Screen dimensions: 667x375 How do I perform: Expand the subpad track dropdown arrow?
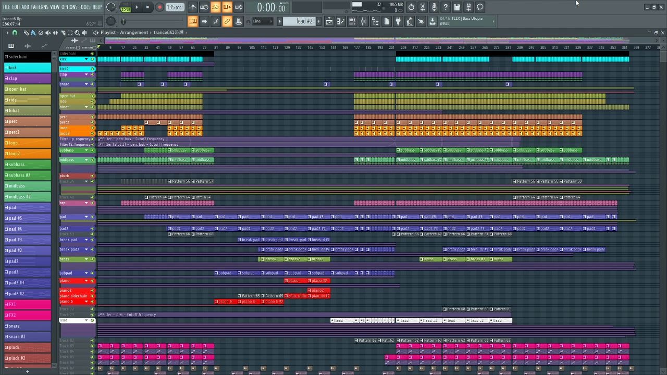(87, 273)
